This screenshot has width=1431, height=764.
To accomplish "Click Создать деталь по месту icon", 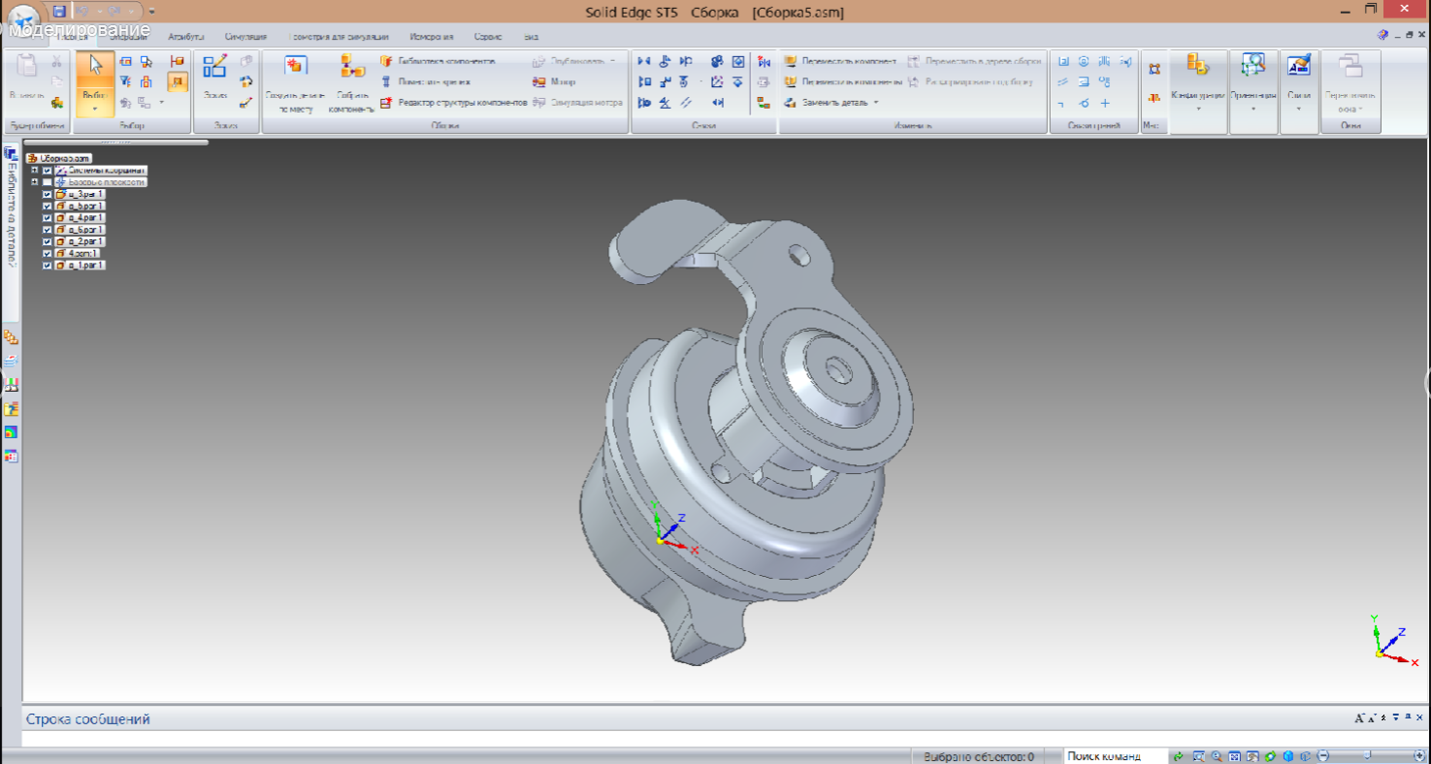I will tap(295, 66).
